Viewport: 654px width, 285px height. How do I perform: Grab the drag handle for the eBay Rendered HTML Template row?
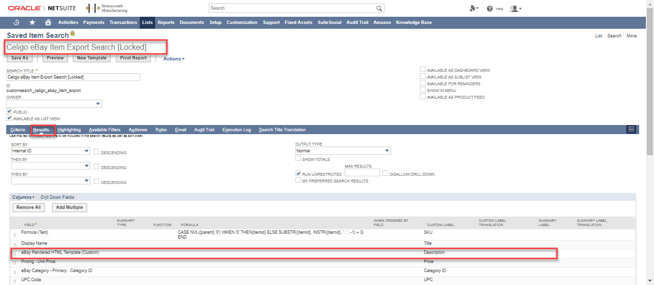tap(15, 254)
